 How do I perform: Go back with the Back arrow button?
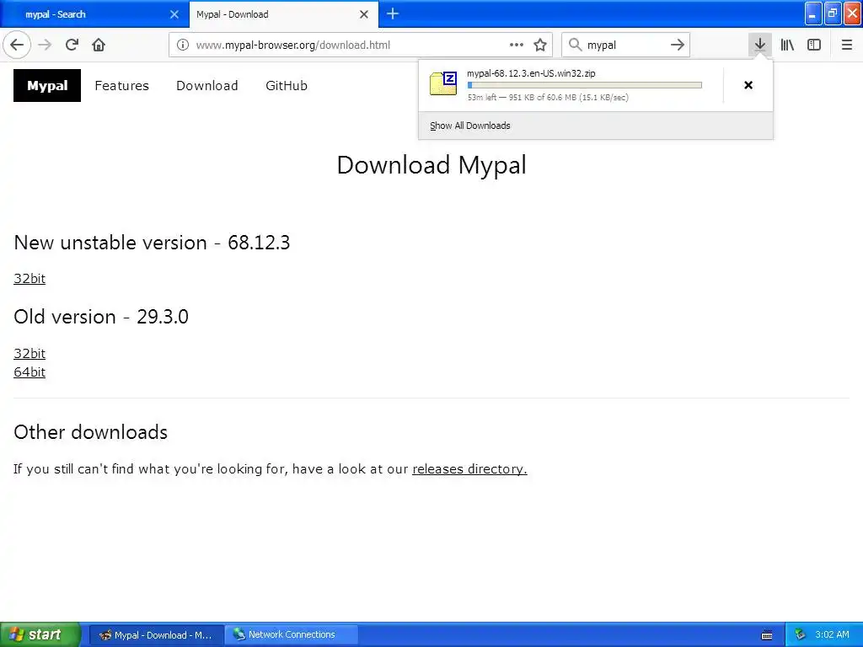point(17,45)
